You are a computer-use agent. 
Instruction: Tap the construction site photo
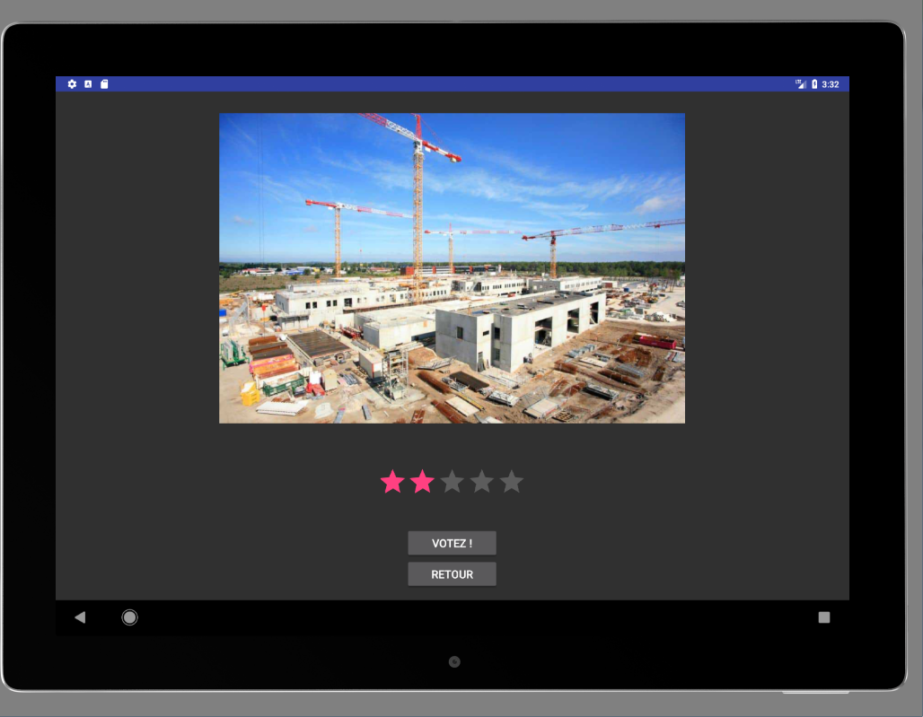click(x=452, y=267)
